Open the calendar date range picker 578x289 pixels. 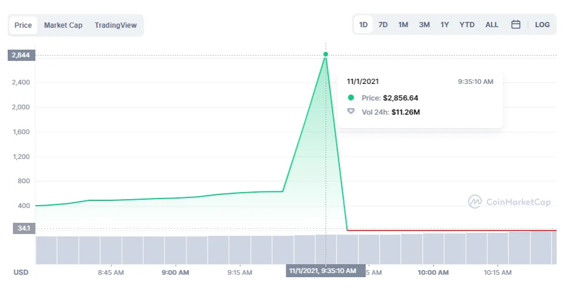(x=515, y=25)
